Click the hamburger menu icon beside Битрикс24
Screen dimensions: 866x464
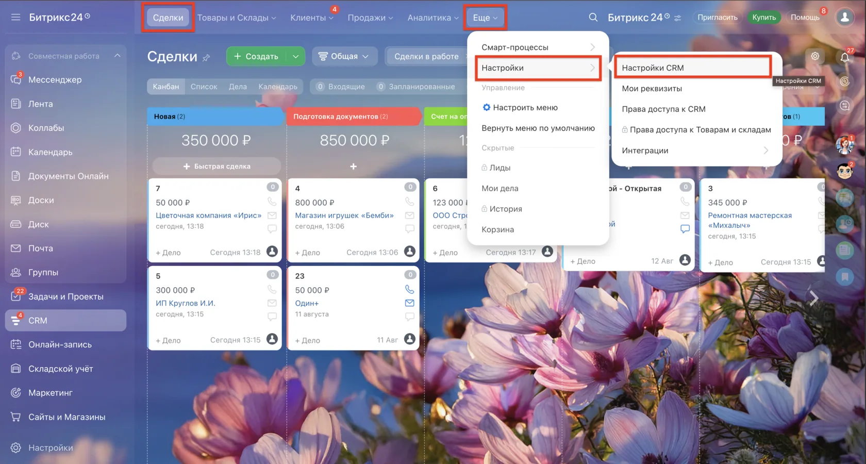(15, 17)
